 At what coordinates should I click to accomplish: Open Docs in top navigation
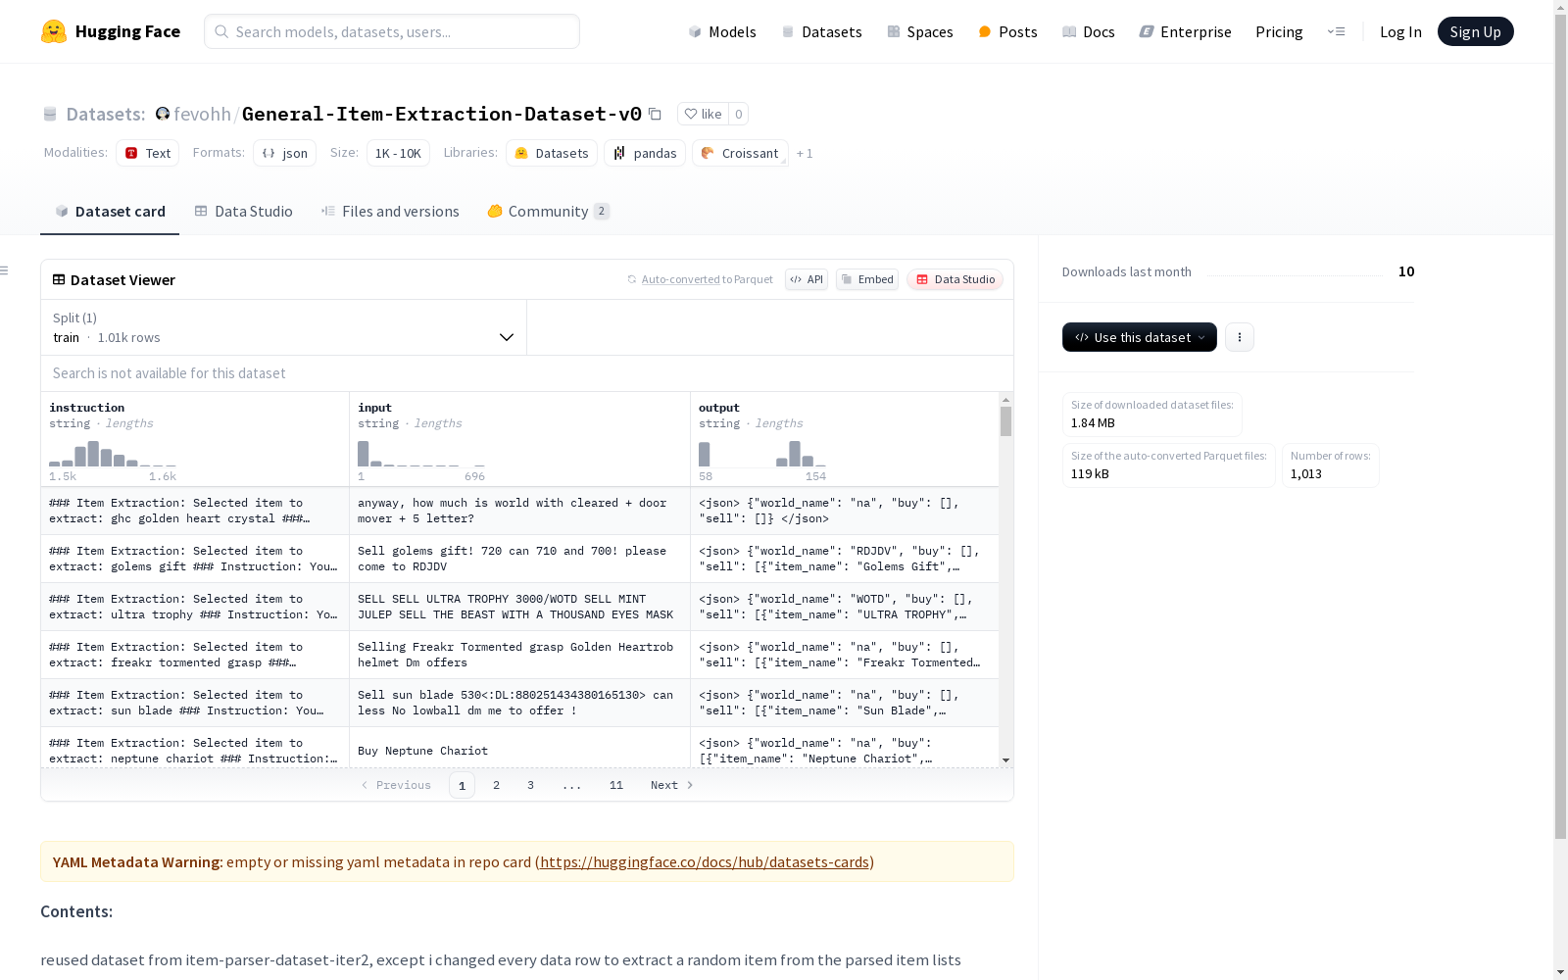coord(1089,31)
